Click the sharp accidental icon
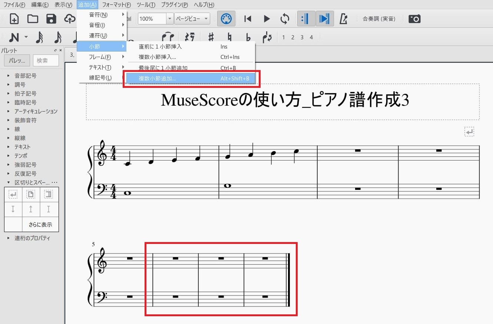The height and width of the screenshot is (324, 493). [x=211, y=37]
